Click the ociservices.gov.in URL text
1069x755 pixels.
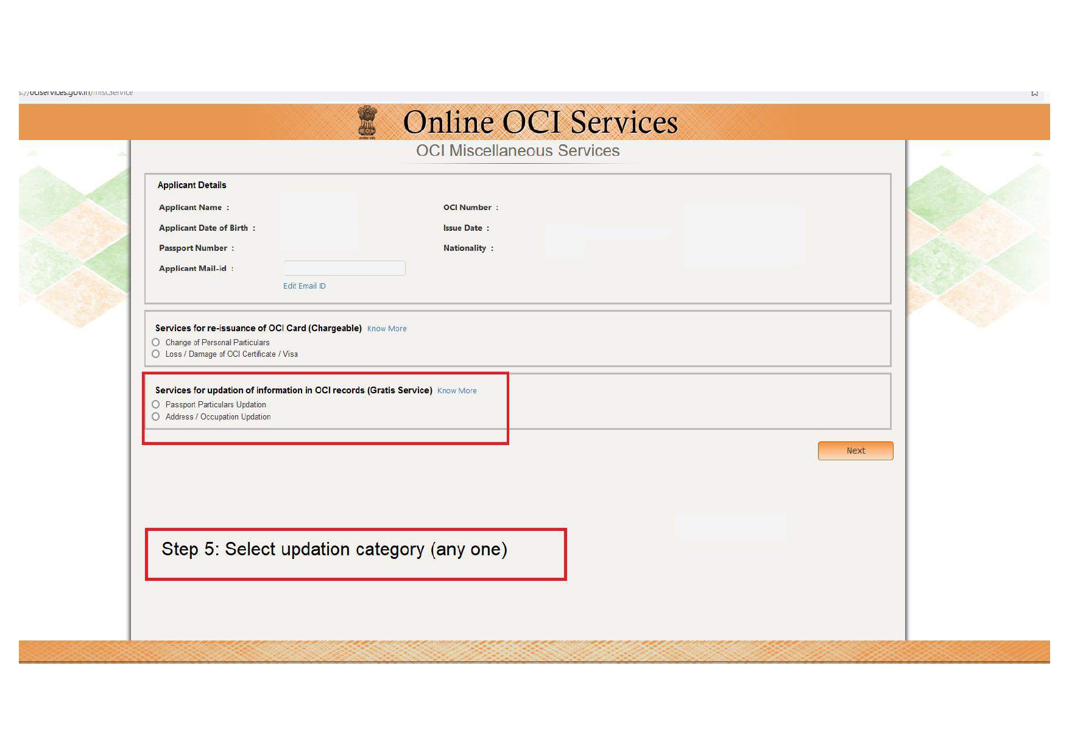(76, 93)
